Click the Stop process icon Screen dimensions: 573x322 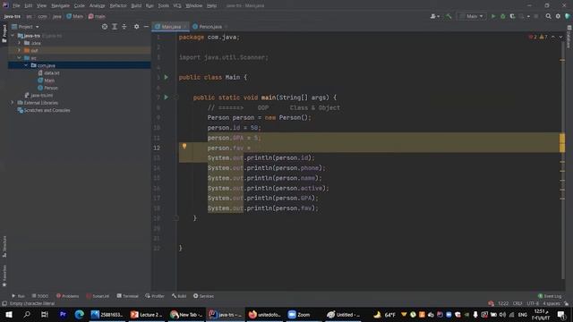coord(536,16)
